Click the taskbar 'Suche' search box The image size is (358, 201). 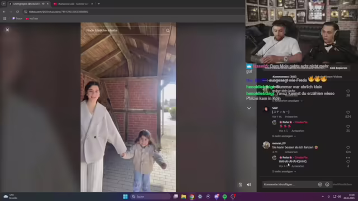[150, 197]
